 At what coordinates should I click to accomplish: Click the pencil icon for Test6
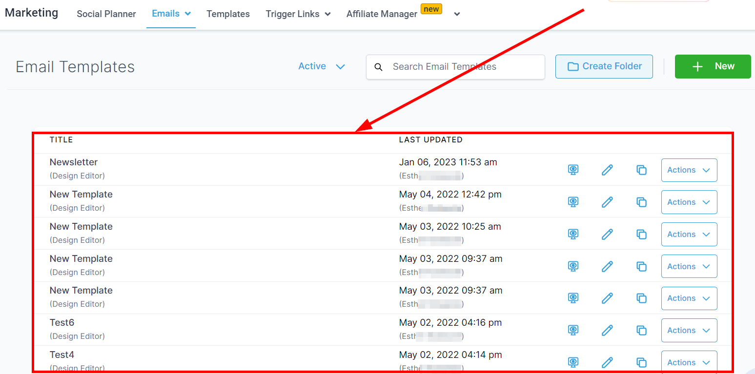point(607,330)
